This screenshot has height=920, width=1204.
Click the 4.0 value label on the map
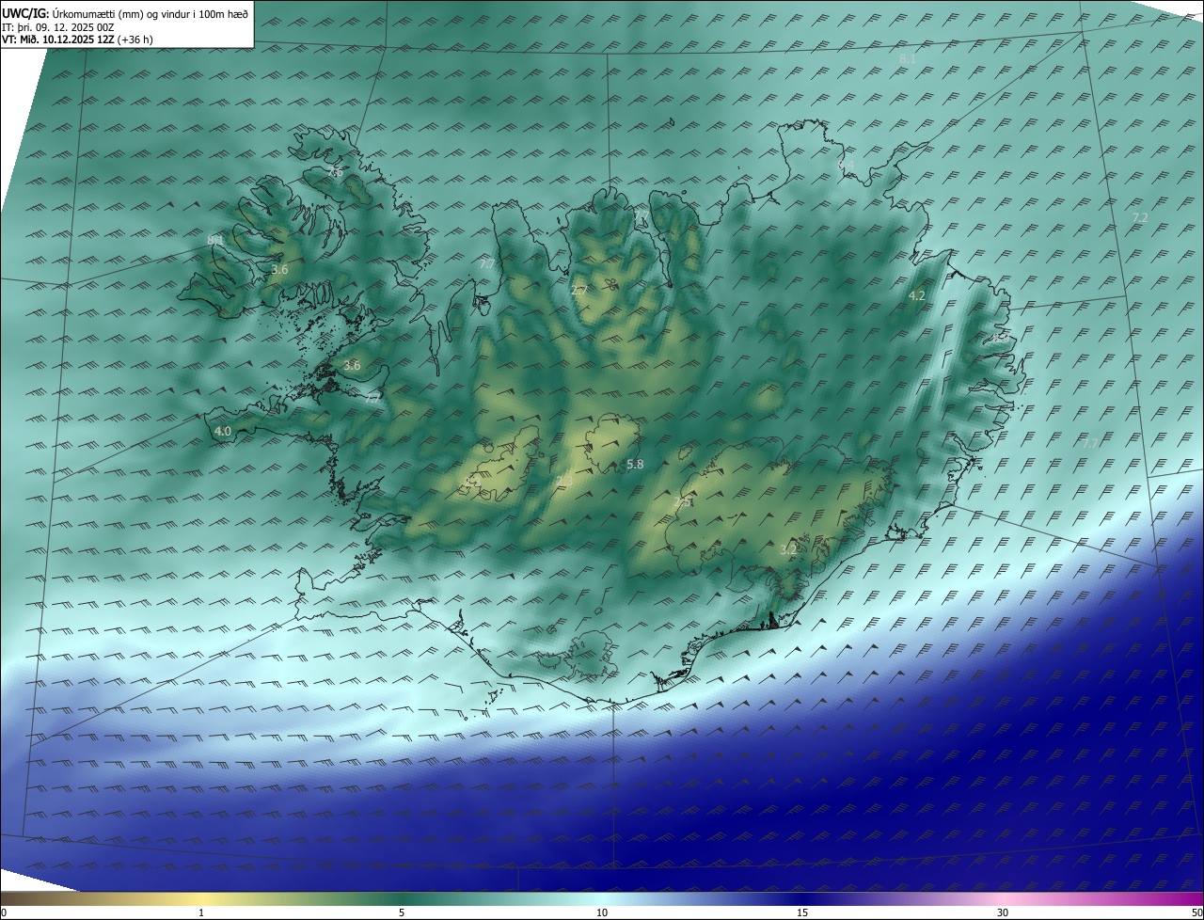point(223,431)
